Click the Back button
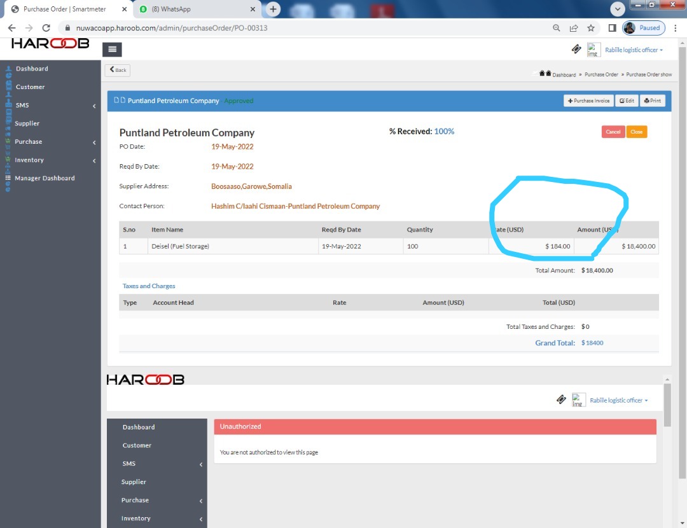Image resolution: width=687 pixels, height=528 pixels. 118,70
